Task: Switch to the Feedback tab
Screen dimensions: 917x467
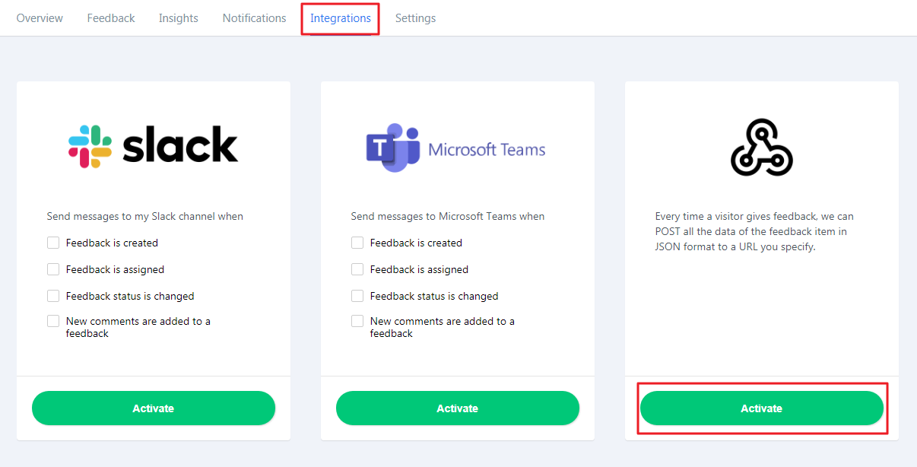Action: (111, 18)
